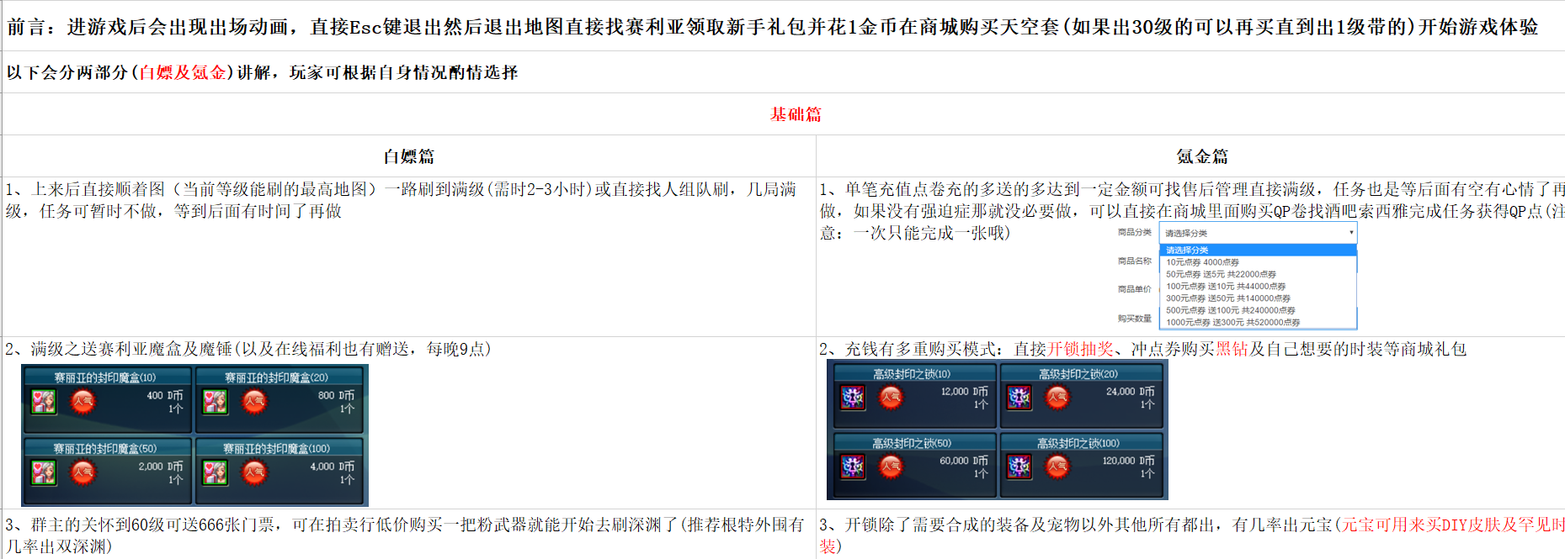Click the 高级封印之锁(100) lock icon
This screenshot has width=1565, height=559.
[1019, 467]
